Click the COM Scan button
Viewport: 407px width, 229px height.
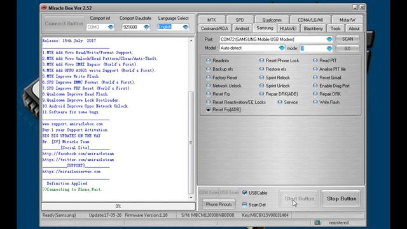tap(209, 192)
